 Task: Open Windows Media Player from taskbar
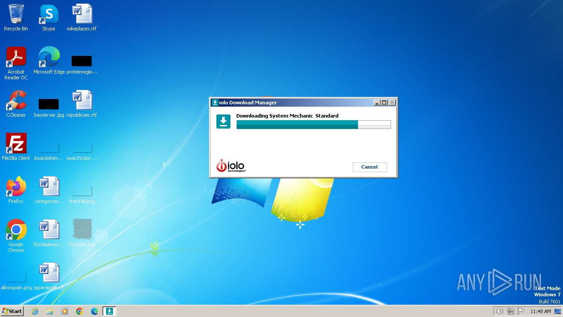(x=65, y=311)
